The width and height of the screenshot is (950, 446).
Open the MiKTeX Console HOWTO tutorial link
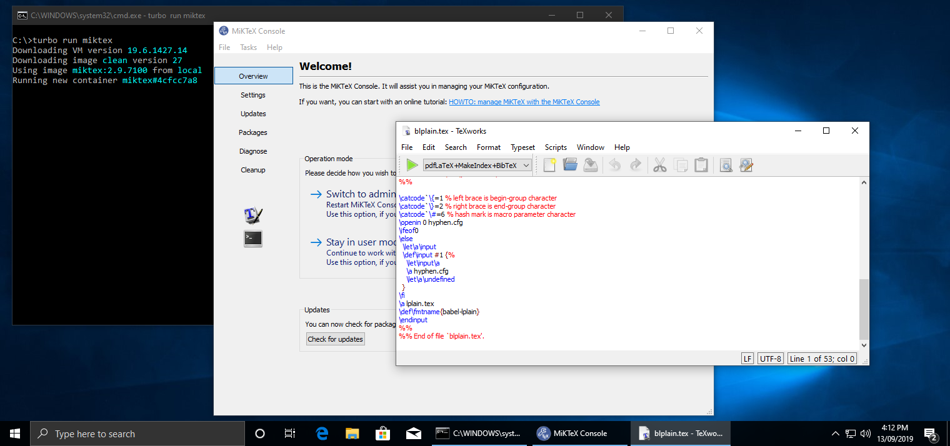click(524, 101)
